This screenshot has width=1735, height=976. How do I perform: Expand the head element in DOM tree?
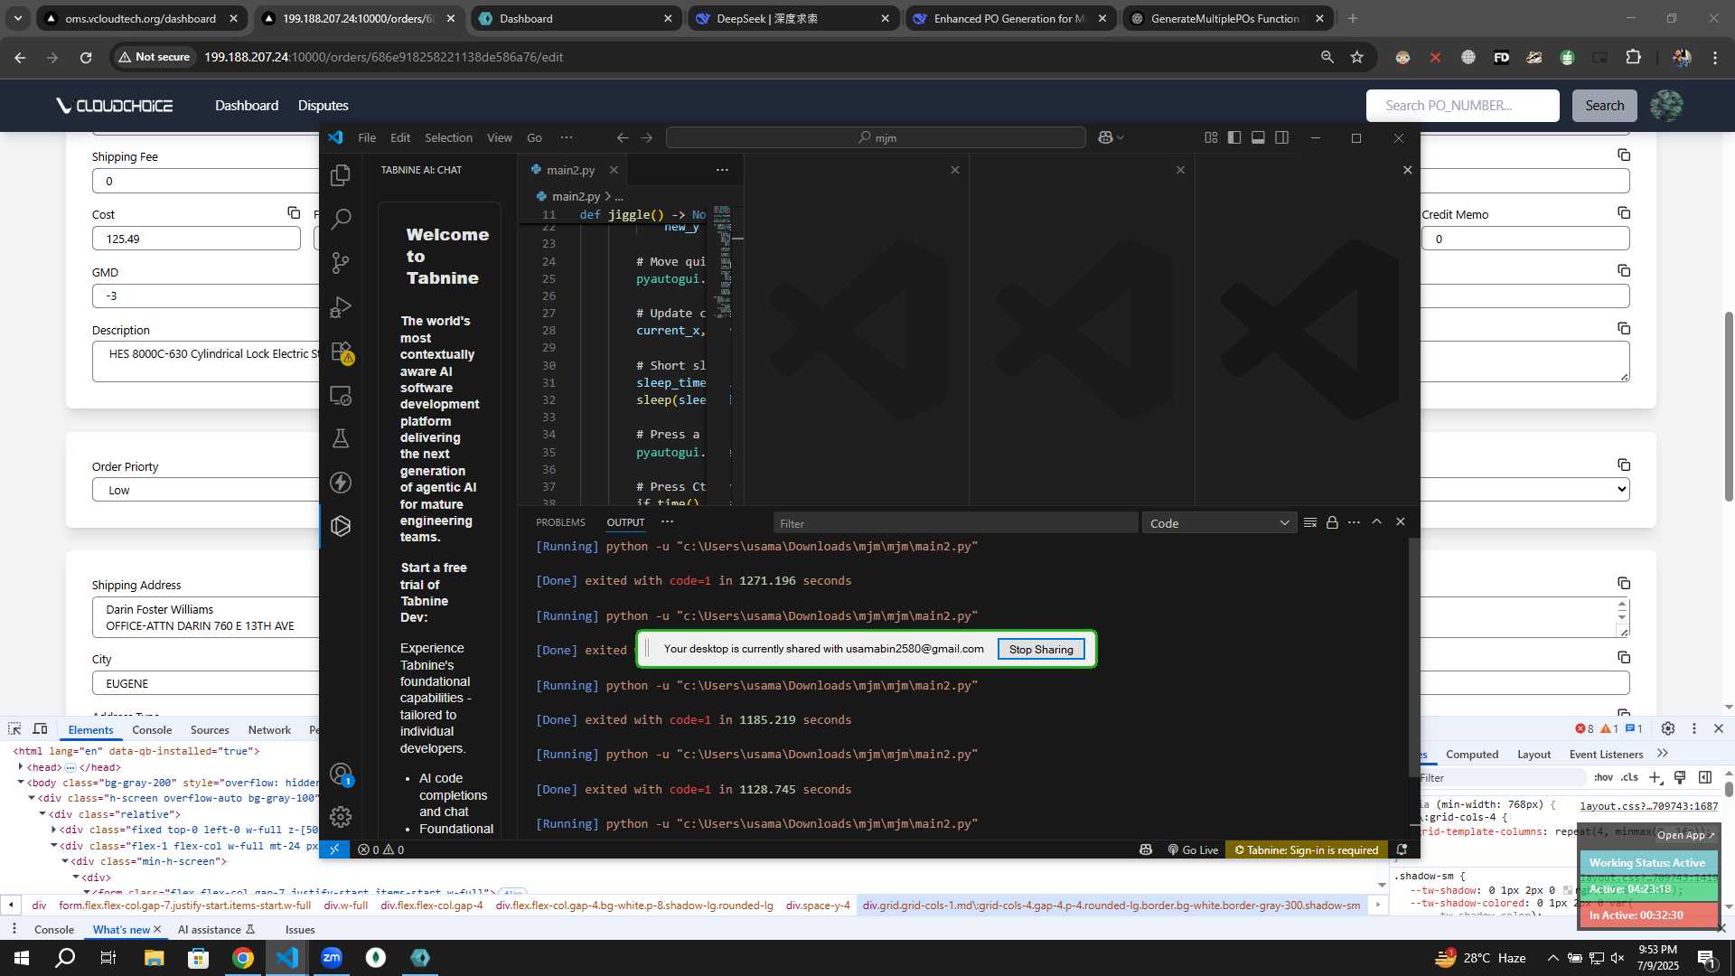click(20, 766)
